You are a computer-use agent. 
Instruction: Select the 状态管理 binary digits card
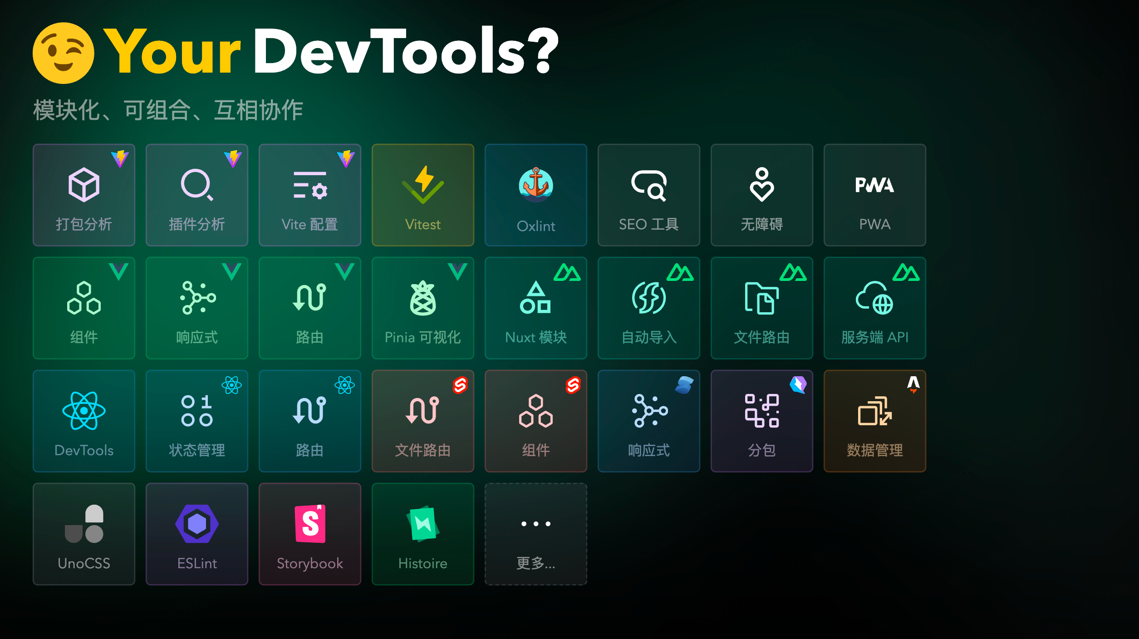pyautogui.click(x=197, y=421)
